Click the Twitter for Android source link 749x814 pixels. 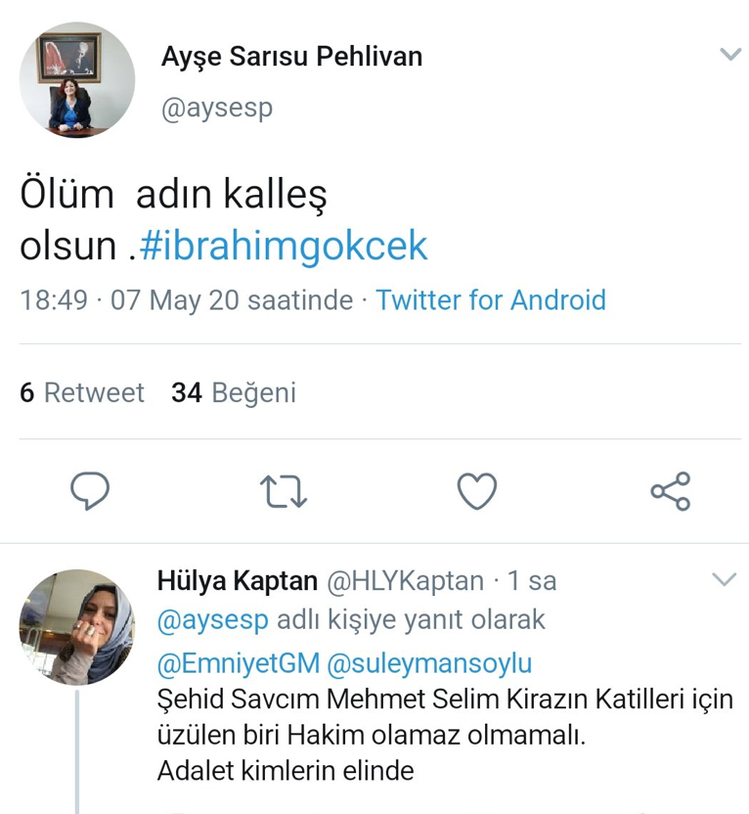[x=492, y=300]
